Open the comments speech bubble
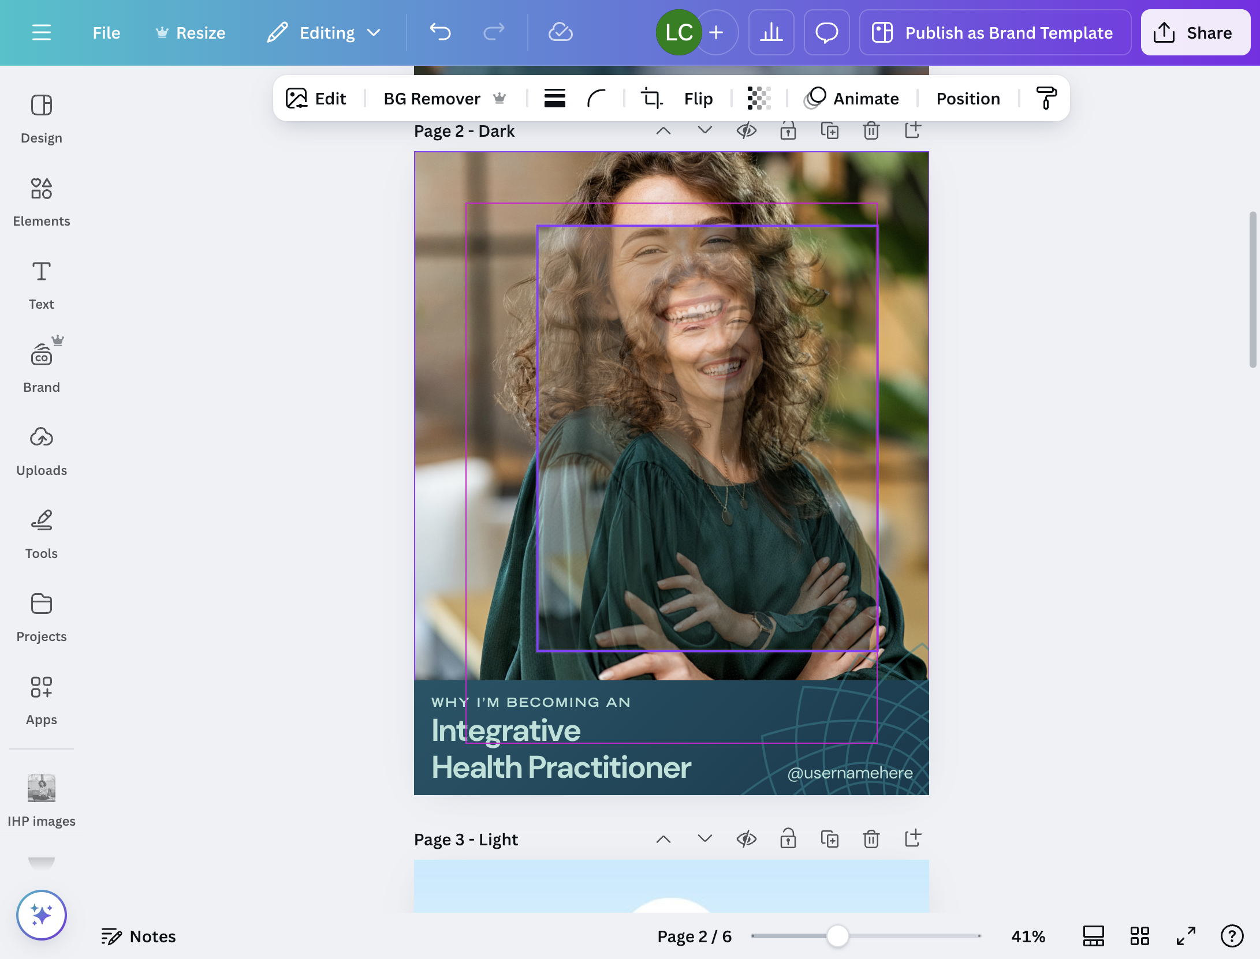This screenshot has height=959, width=1260. [x=827, y=32]
